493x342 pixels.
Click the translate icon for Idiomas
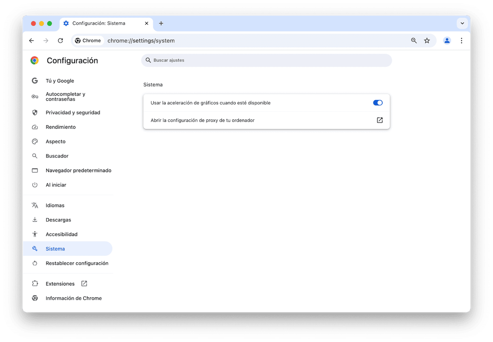pos(35,206)
